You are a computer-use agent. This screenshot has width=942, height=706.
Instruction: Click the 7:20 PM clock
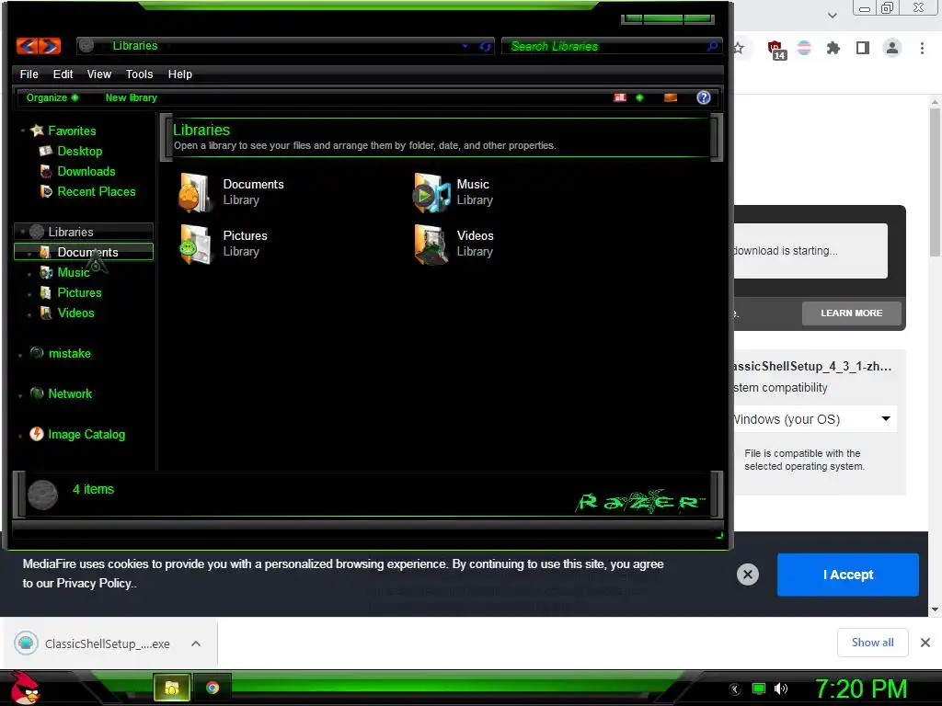click(x=861, y=689)
